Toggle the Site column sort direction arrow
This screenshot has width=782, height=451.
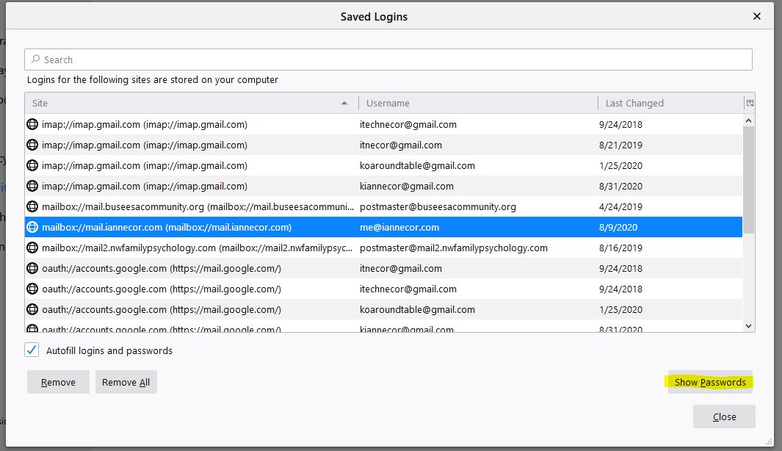(345, 103)
